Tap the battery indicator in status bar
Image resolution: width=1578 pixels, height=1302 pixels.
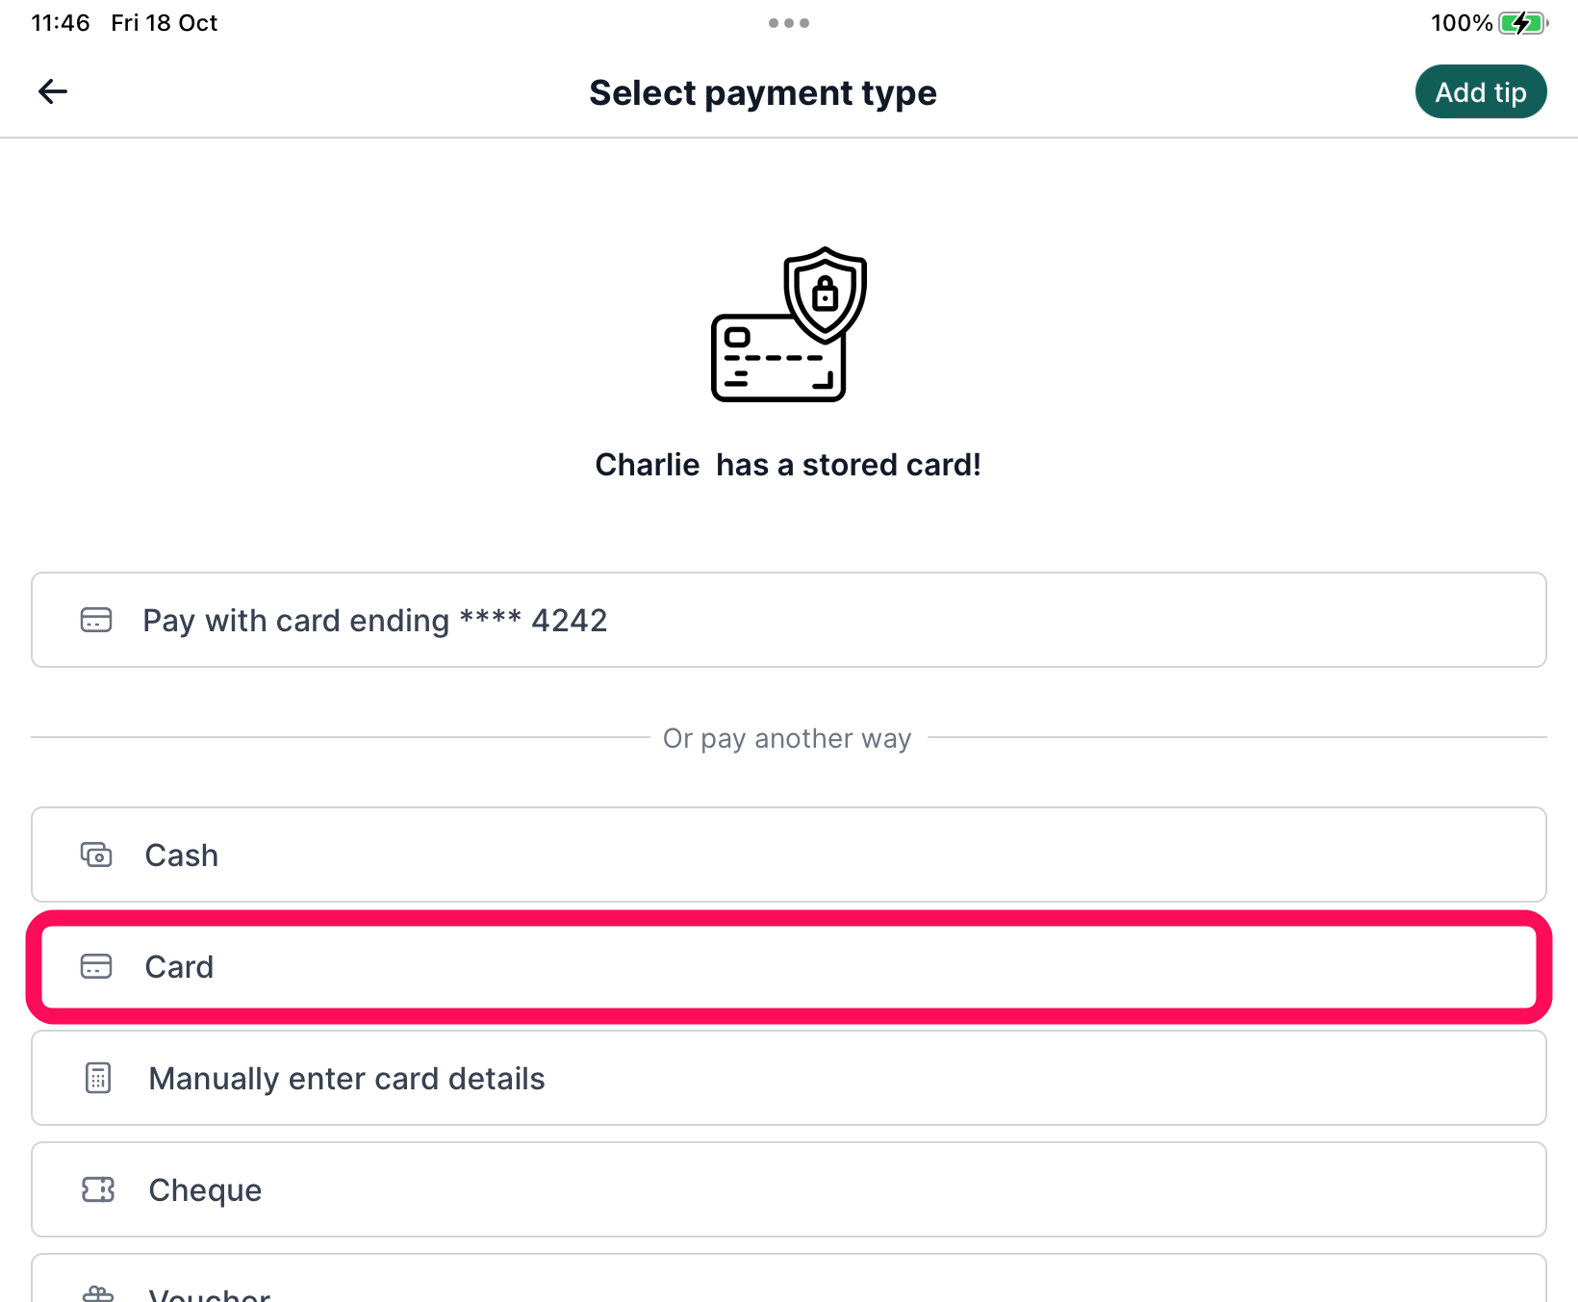1523,23
